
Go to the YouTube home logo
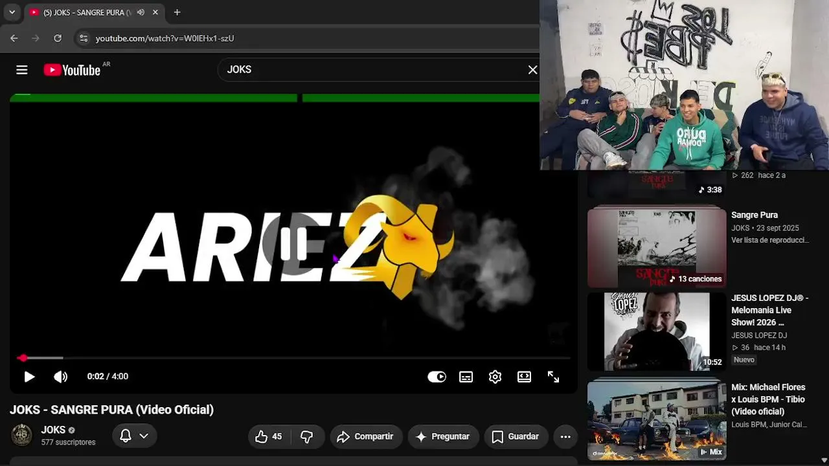coord(72,70)
